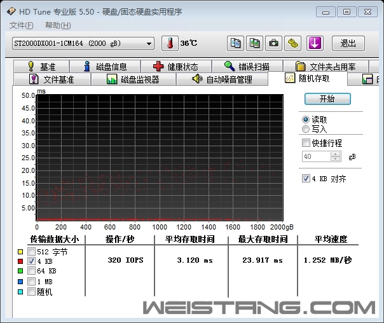The width and height of the screenshot is (384, 323).
Task: Enable the 随机 random size checkbox
Action: (x=31, y=291)
